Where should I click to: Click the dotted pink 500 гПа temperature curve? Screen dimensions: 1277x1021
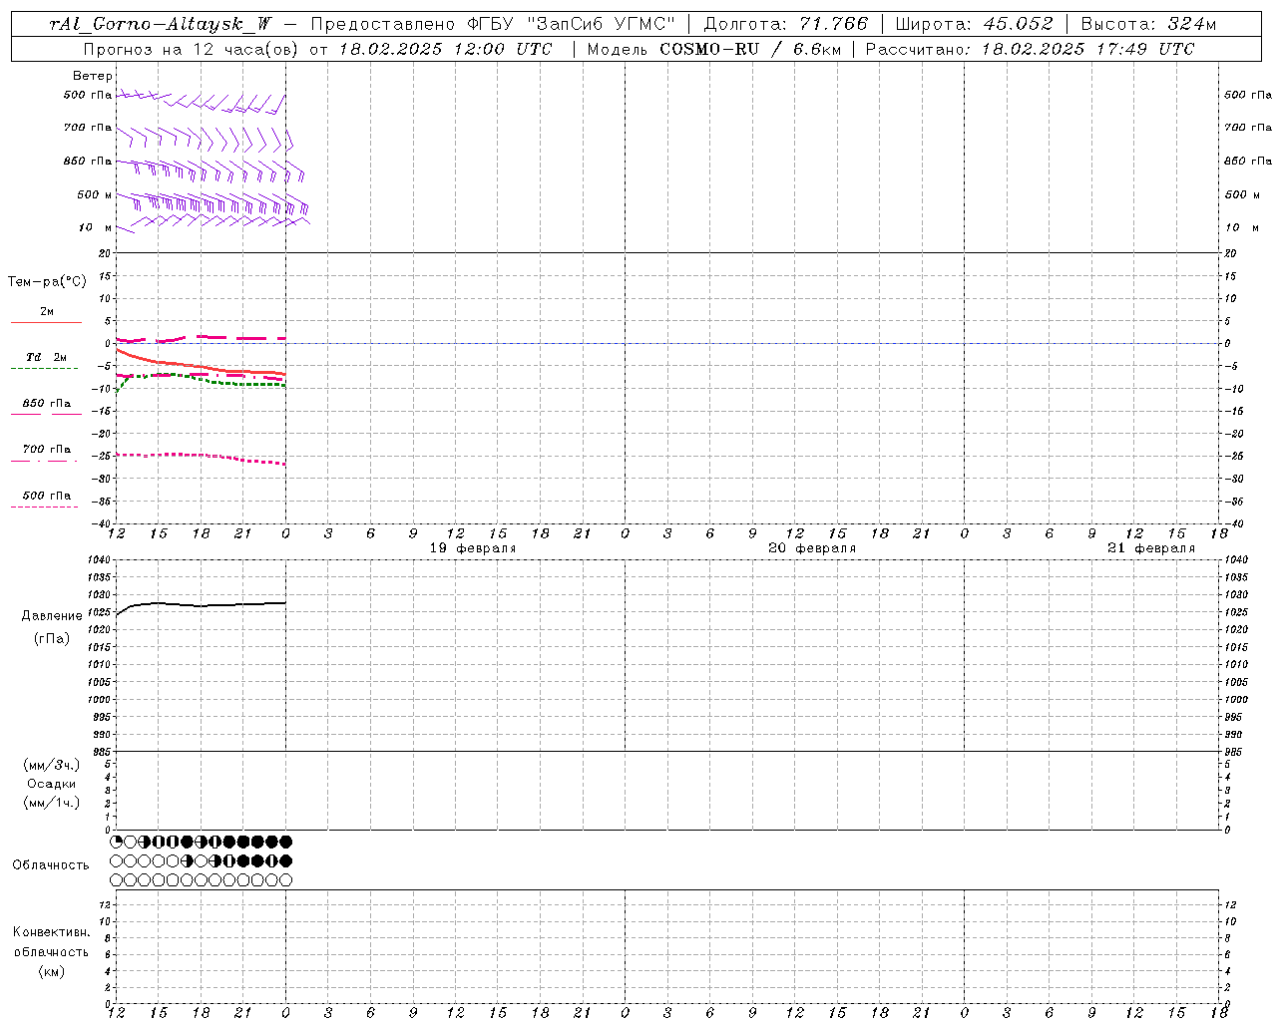(200, 456)
